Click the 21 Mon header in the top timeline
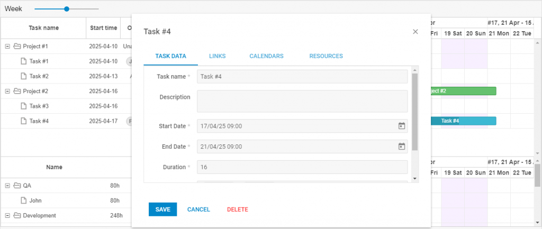 click(x=499, y=33)
